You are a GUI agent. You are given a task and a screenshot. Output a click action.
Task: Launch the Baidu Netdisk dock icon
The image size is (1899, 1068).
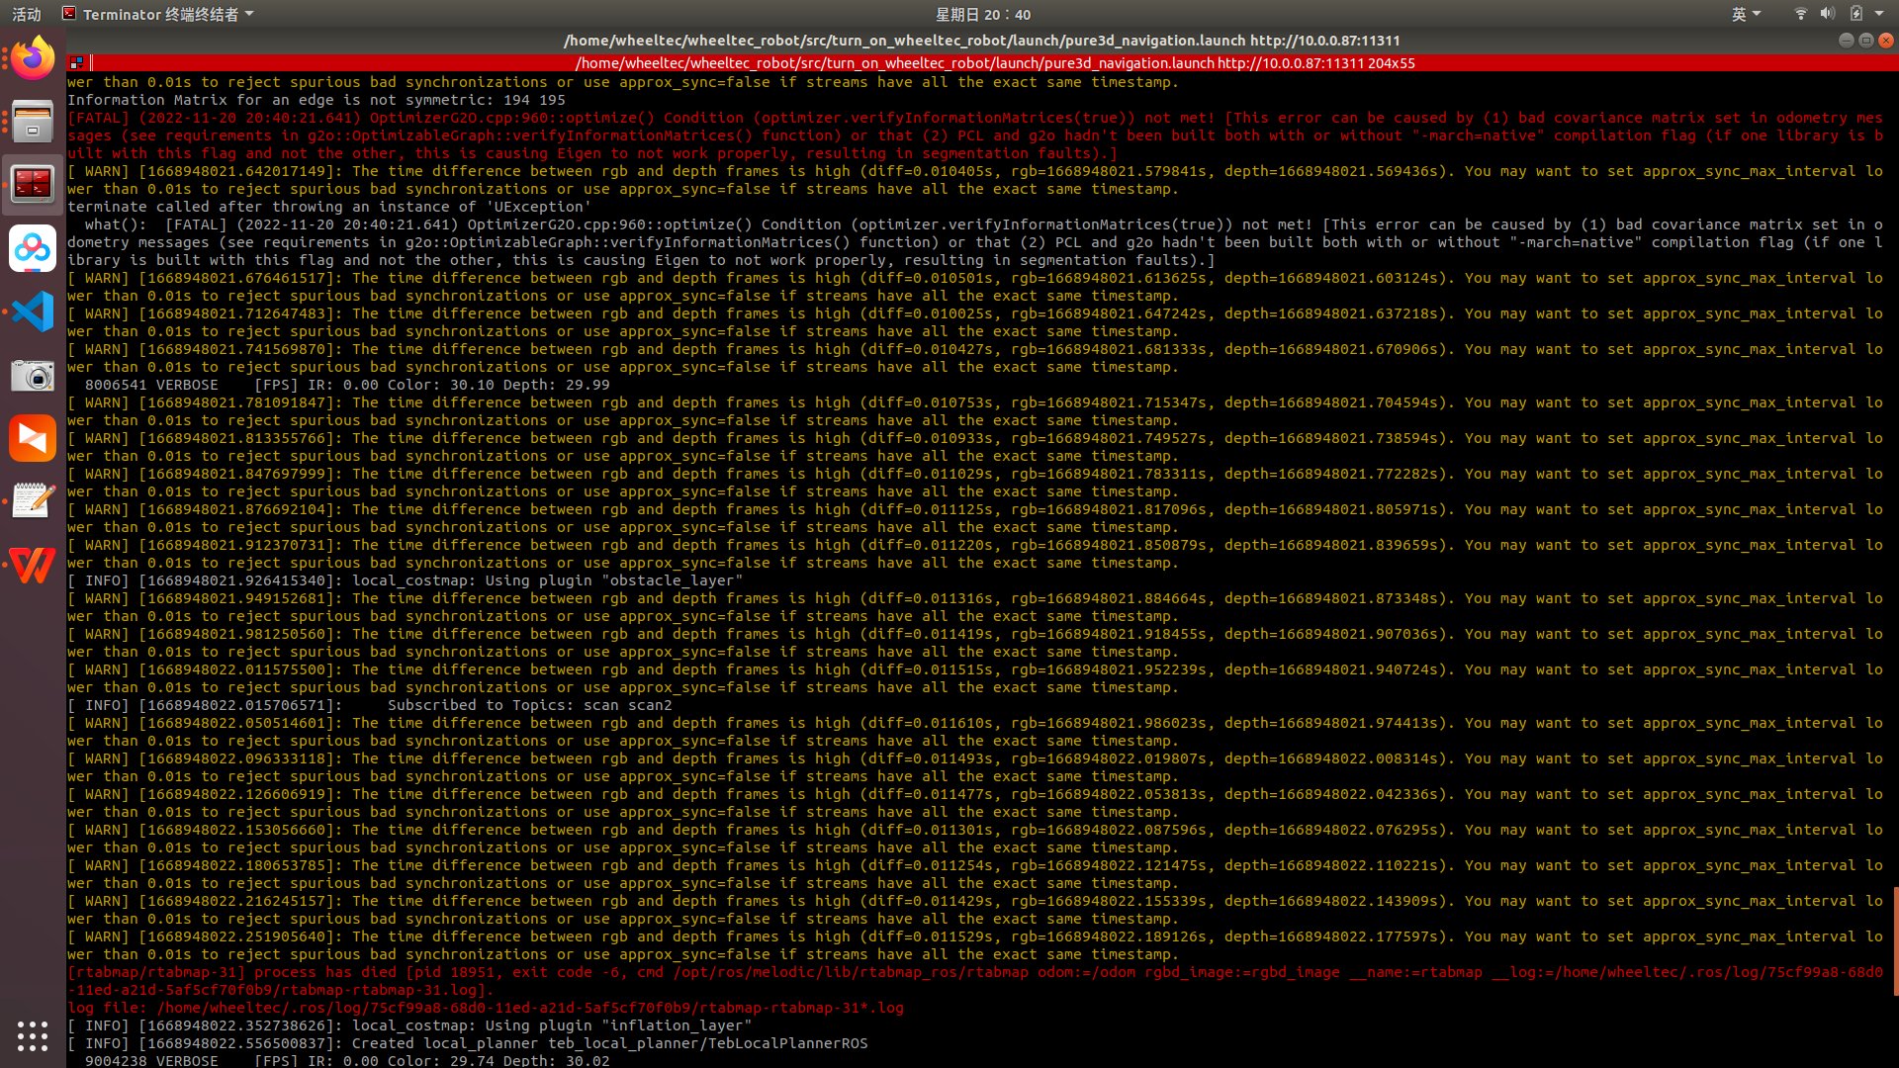33,248
